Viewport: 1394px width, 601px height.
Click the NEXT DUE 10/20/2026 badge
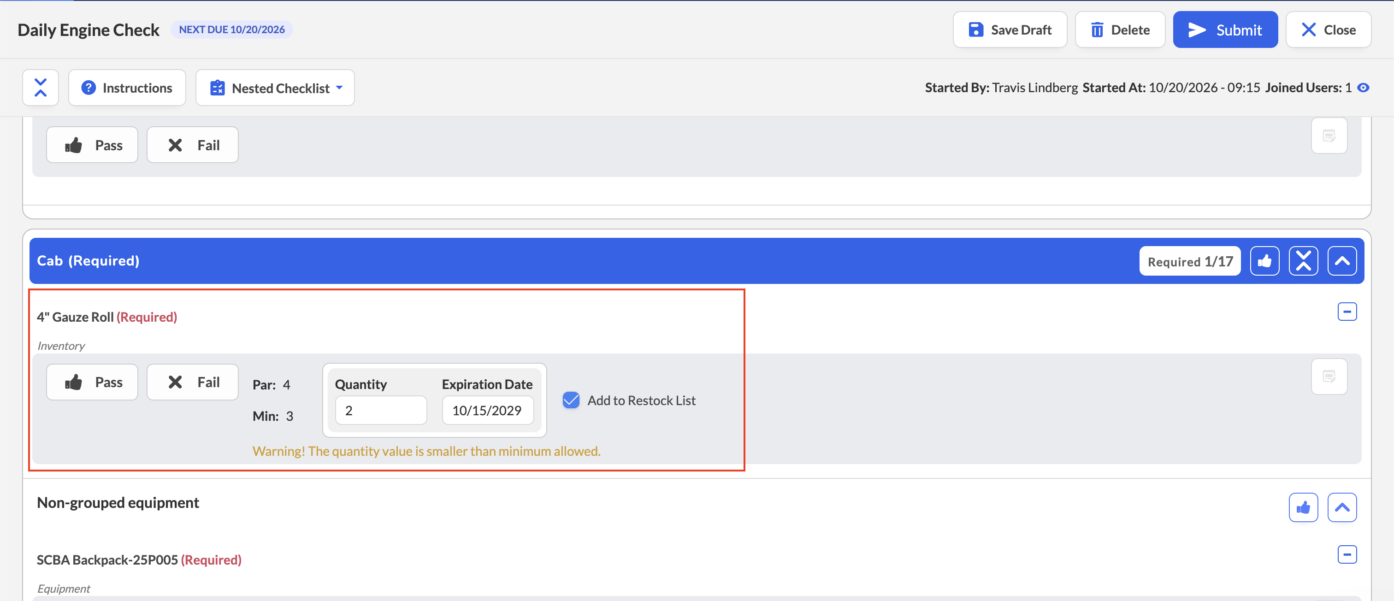pos(231,30)
